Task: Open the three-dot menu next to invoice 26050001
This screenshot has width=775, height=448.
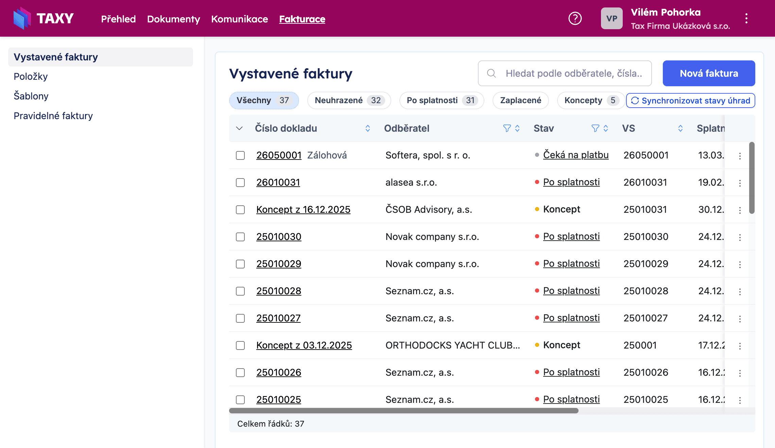Action: (x=740, y=155)
